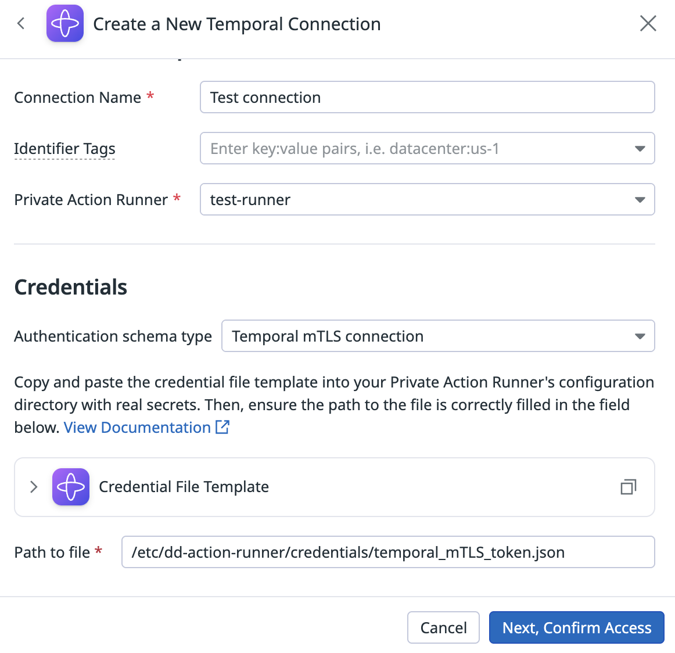Open the Private Action Runner dropdown
The image size is (675, 653).
(427, 199)
